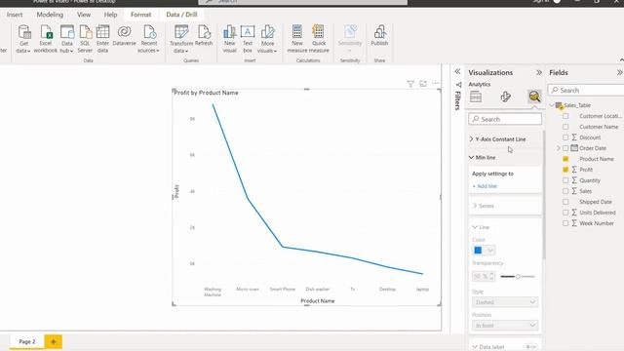
Task: Click the blue line color swatch
Action: point(478,251)
